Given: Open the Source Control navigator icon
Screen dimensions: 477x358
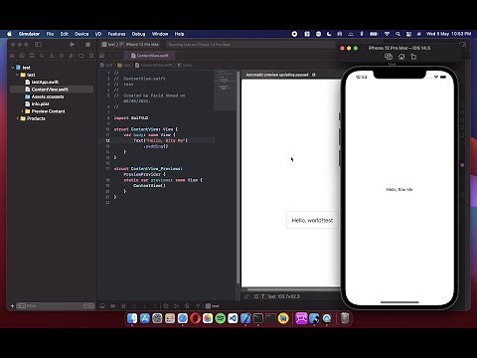Looking at the screenshot, I should [x=22, y=56].
